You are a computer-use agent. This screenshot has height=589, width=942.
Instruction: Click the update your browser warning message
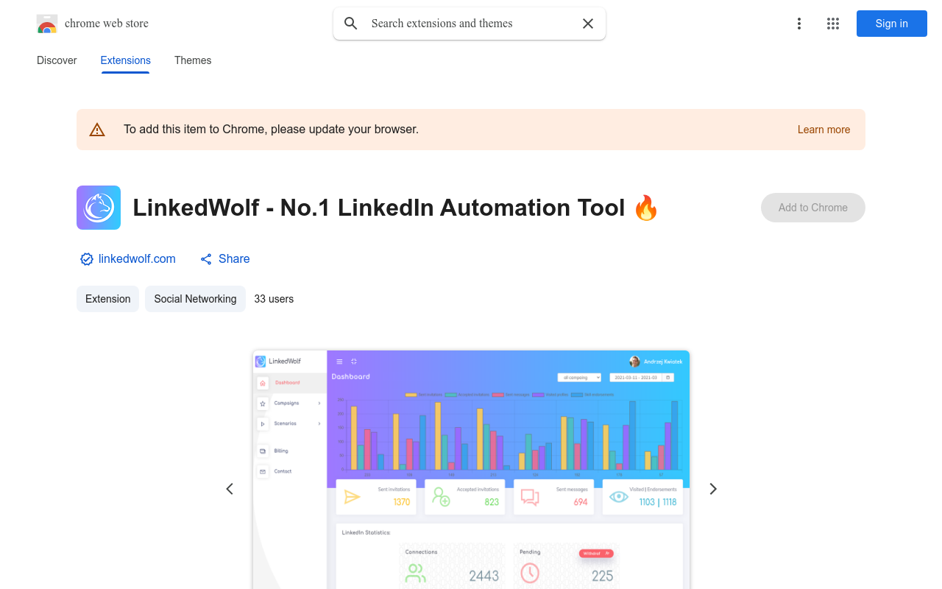271,130
